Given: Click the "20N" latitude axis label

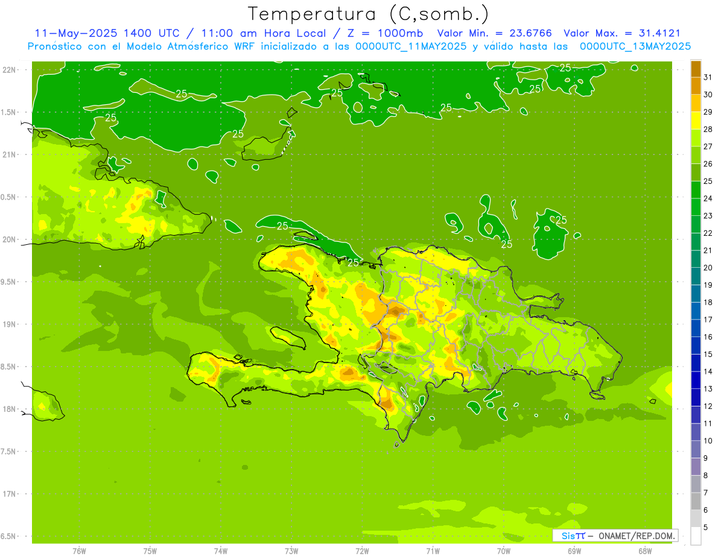Looking at the screenshot, I should point(10,239).
